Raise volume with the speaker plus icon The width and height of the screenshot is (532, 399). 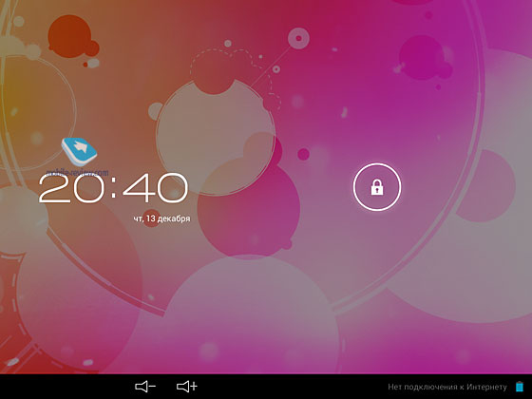[187, 387]
